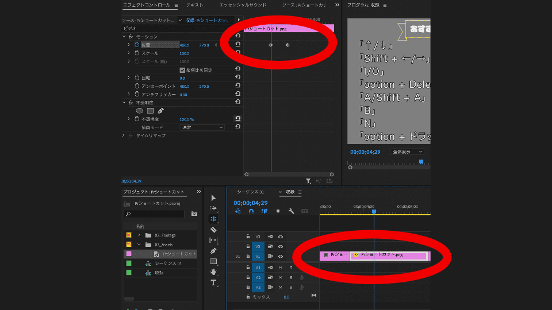Toggle A1 track targeting button
552x310 pixels.
click(x=258, y=268)
